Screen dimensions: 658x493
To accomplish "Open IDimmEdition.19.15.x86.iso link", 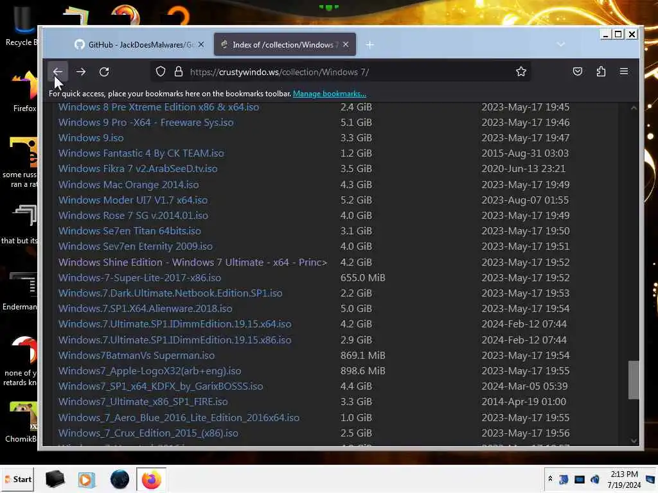I will [x=175, y=340].
